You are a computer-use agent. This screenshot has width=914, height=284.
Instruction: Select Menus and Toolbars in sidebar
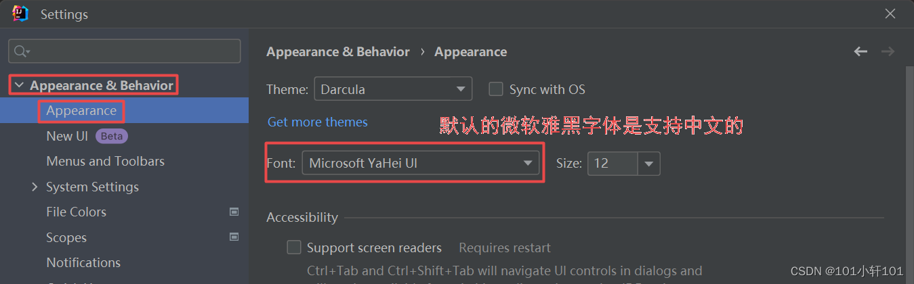pyautogui.click(x=105, y=162)
